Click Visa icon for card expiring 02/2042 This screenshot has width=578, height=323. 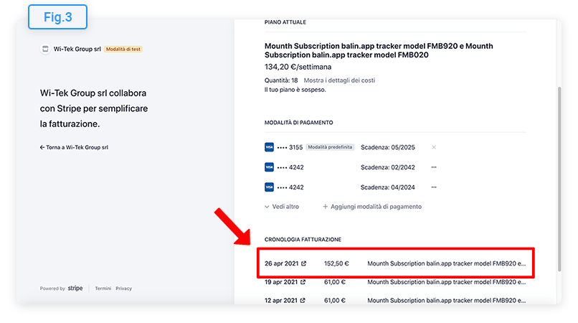[x=269, y=167]
